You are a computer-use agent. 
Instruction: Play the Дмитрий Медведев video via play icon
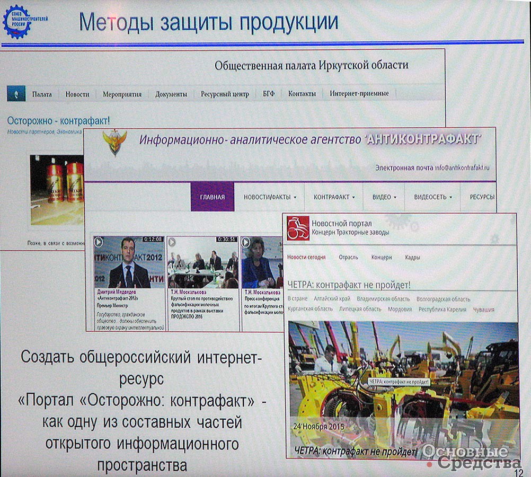click(98, 242)
